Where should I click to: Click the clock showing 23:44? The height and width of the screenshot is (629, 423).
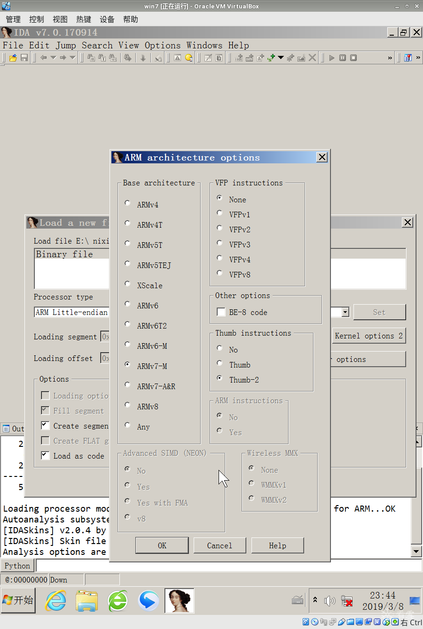pos(383,596)
